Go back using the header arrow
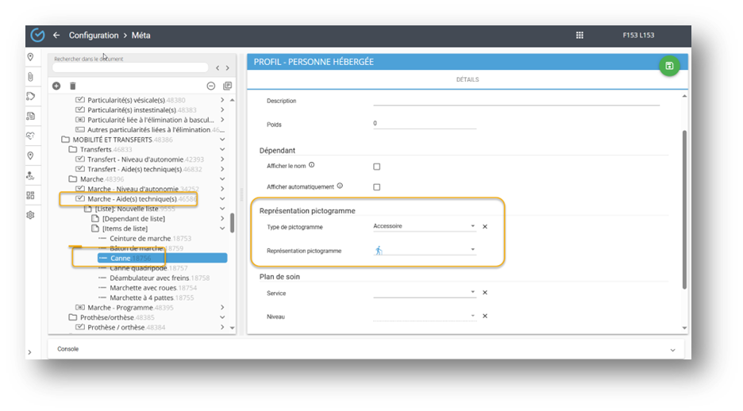The height and width of the screenshot is (411, 743). click(56, 36)
